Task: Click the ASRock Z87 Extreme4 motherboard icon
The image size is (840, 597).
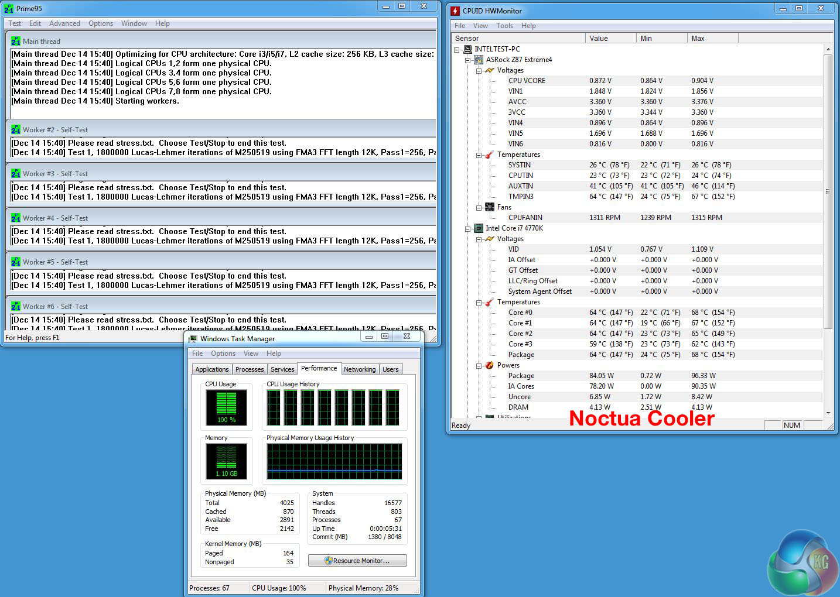Action: pyautogui.click(x=479, y=60)
